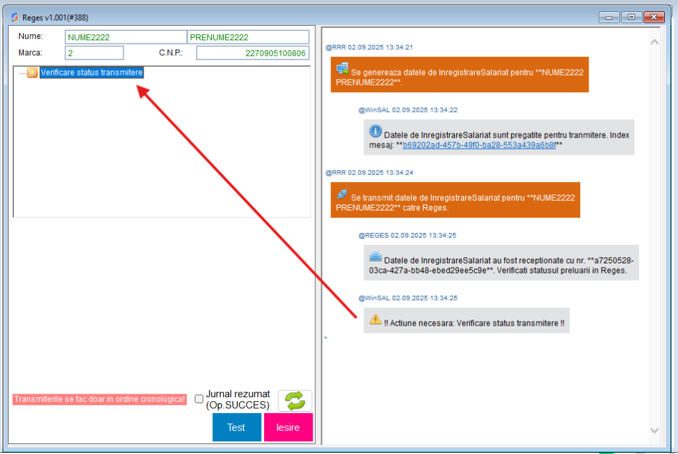Click the C.N.P. field 2270905100806
The width and height of the screenshot is (678, 454).
click(x=253, y=53)
